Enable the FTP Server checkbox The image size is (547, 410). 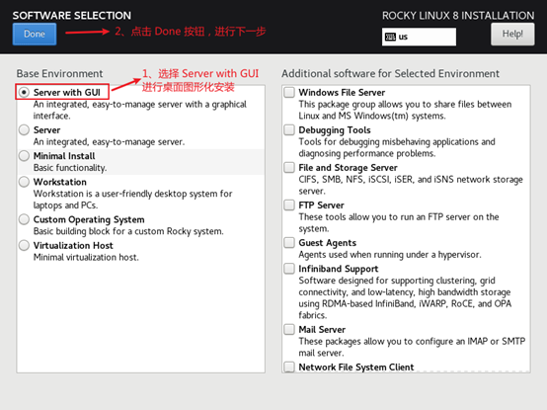click(289, 205)
